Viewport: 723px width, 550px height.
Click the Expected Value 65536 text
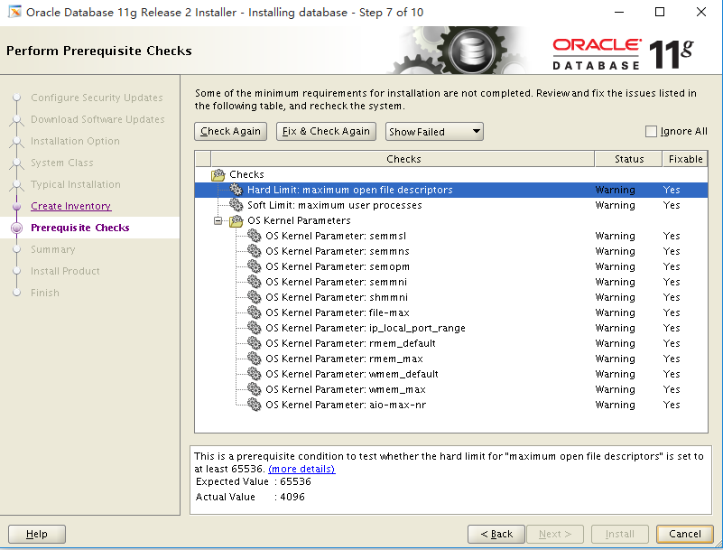[253, 481]
